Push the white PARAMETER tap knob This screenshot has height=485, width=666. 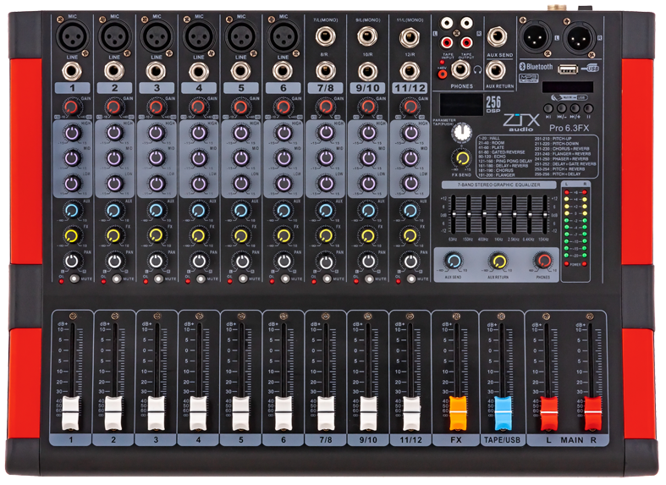pos(461,133)
